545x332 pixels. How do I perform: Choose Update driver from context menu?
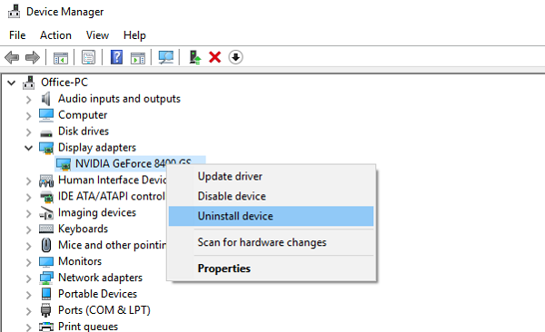coord(271,176)
